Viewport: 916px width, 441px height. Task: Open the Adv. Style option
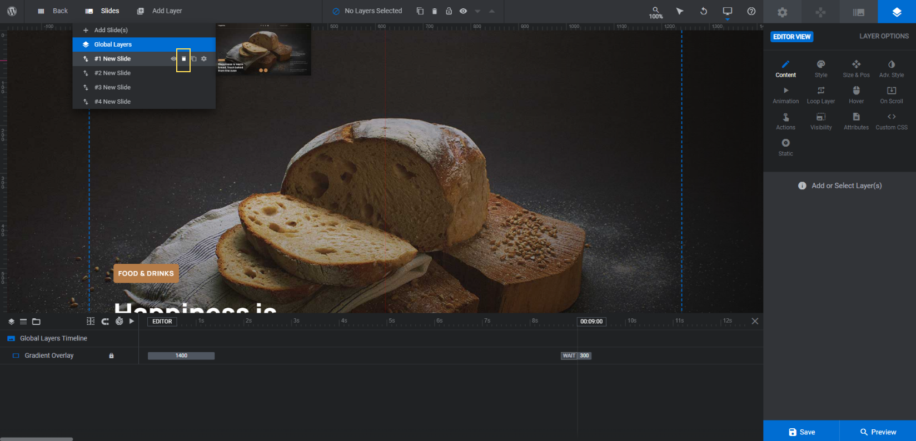pyautogui.click(x=892, y=69)
